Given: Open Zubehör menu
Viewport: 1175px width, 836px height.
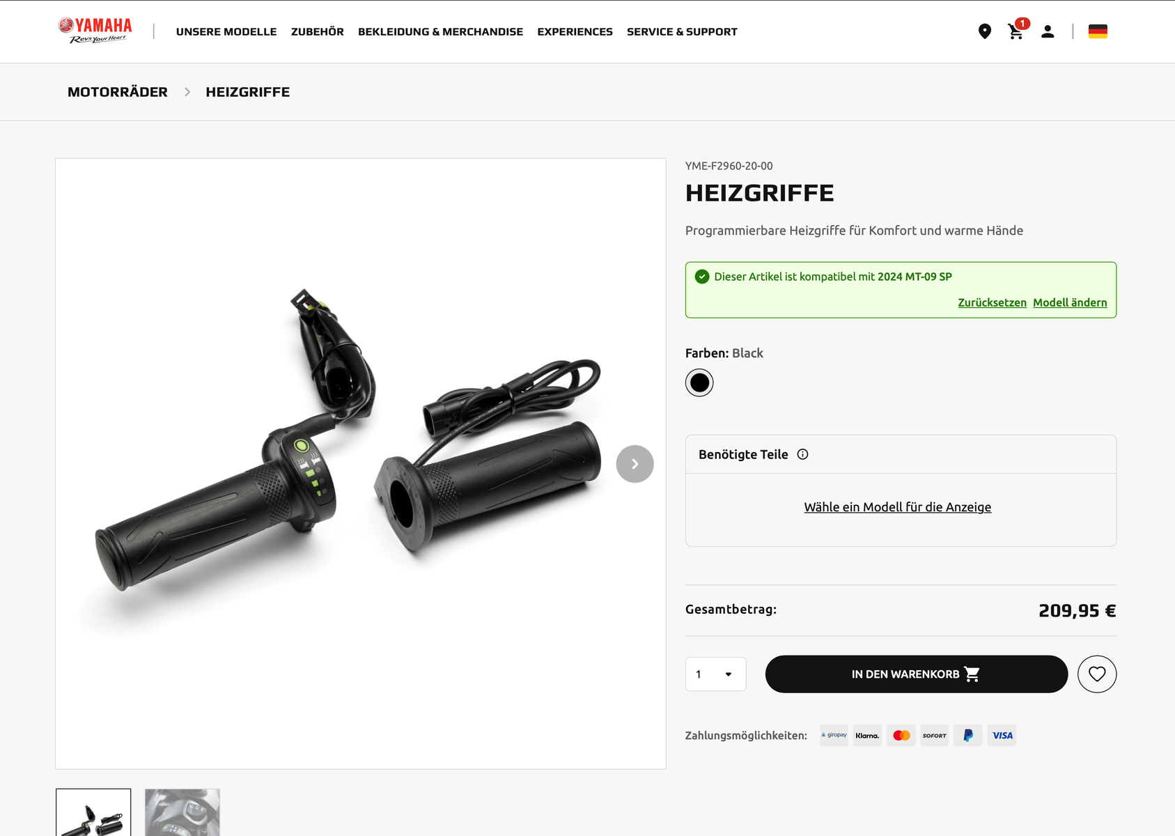Looking at the screenshot, I should coord(318,32).
